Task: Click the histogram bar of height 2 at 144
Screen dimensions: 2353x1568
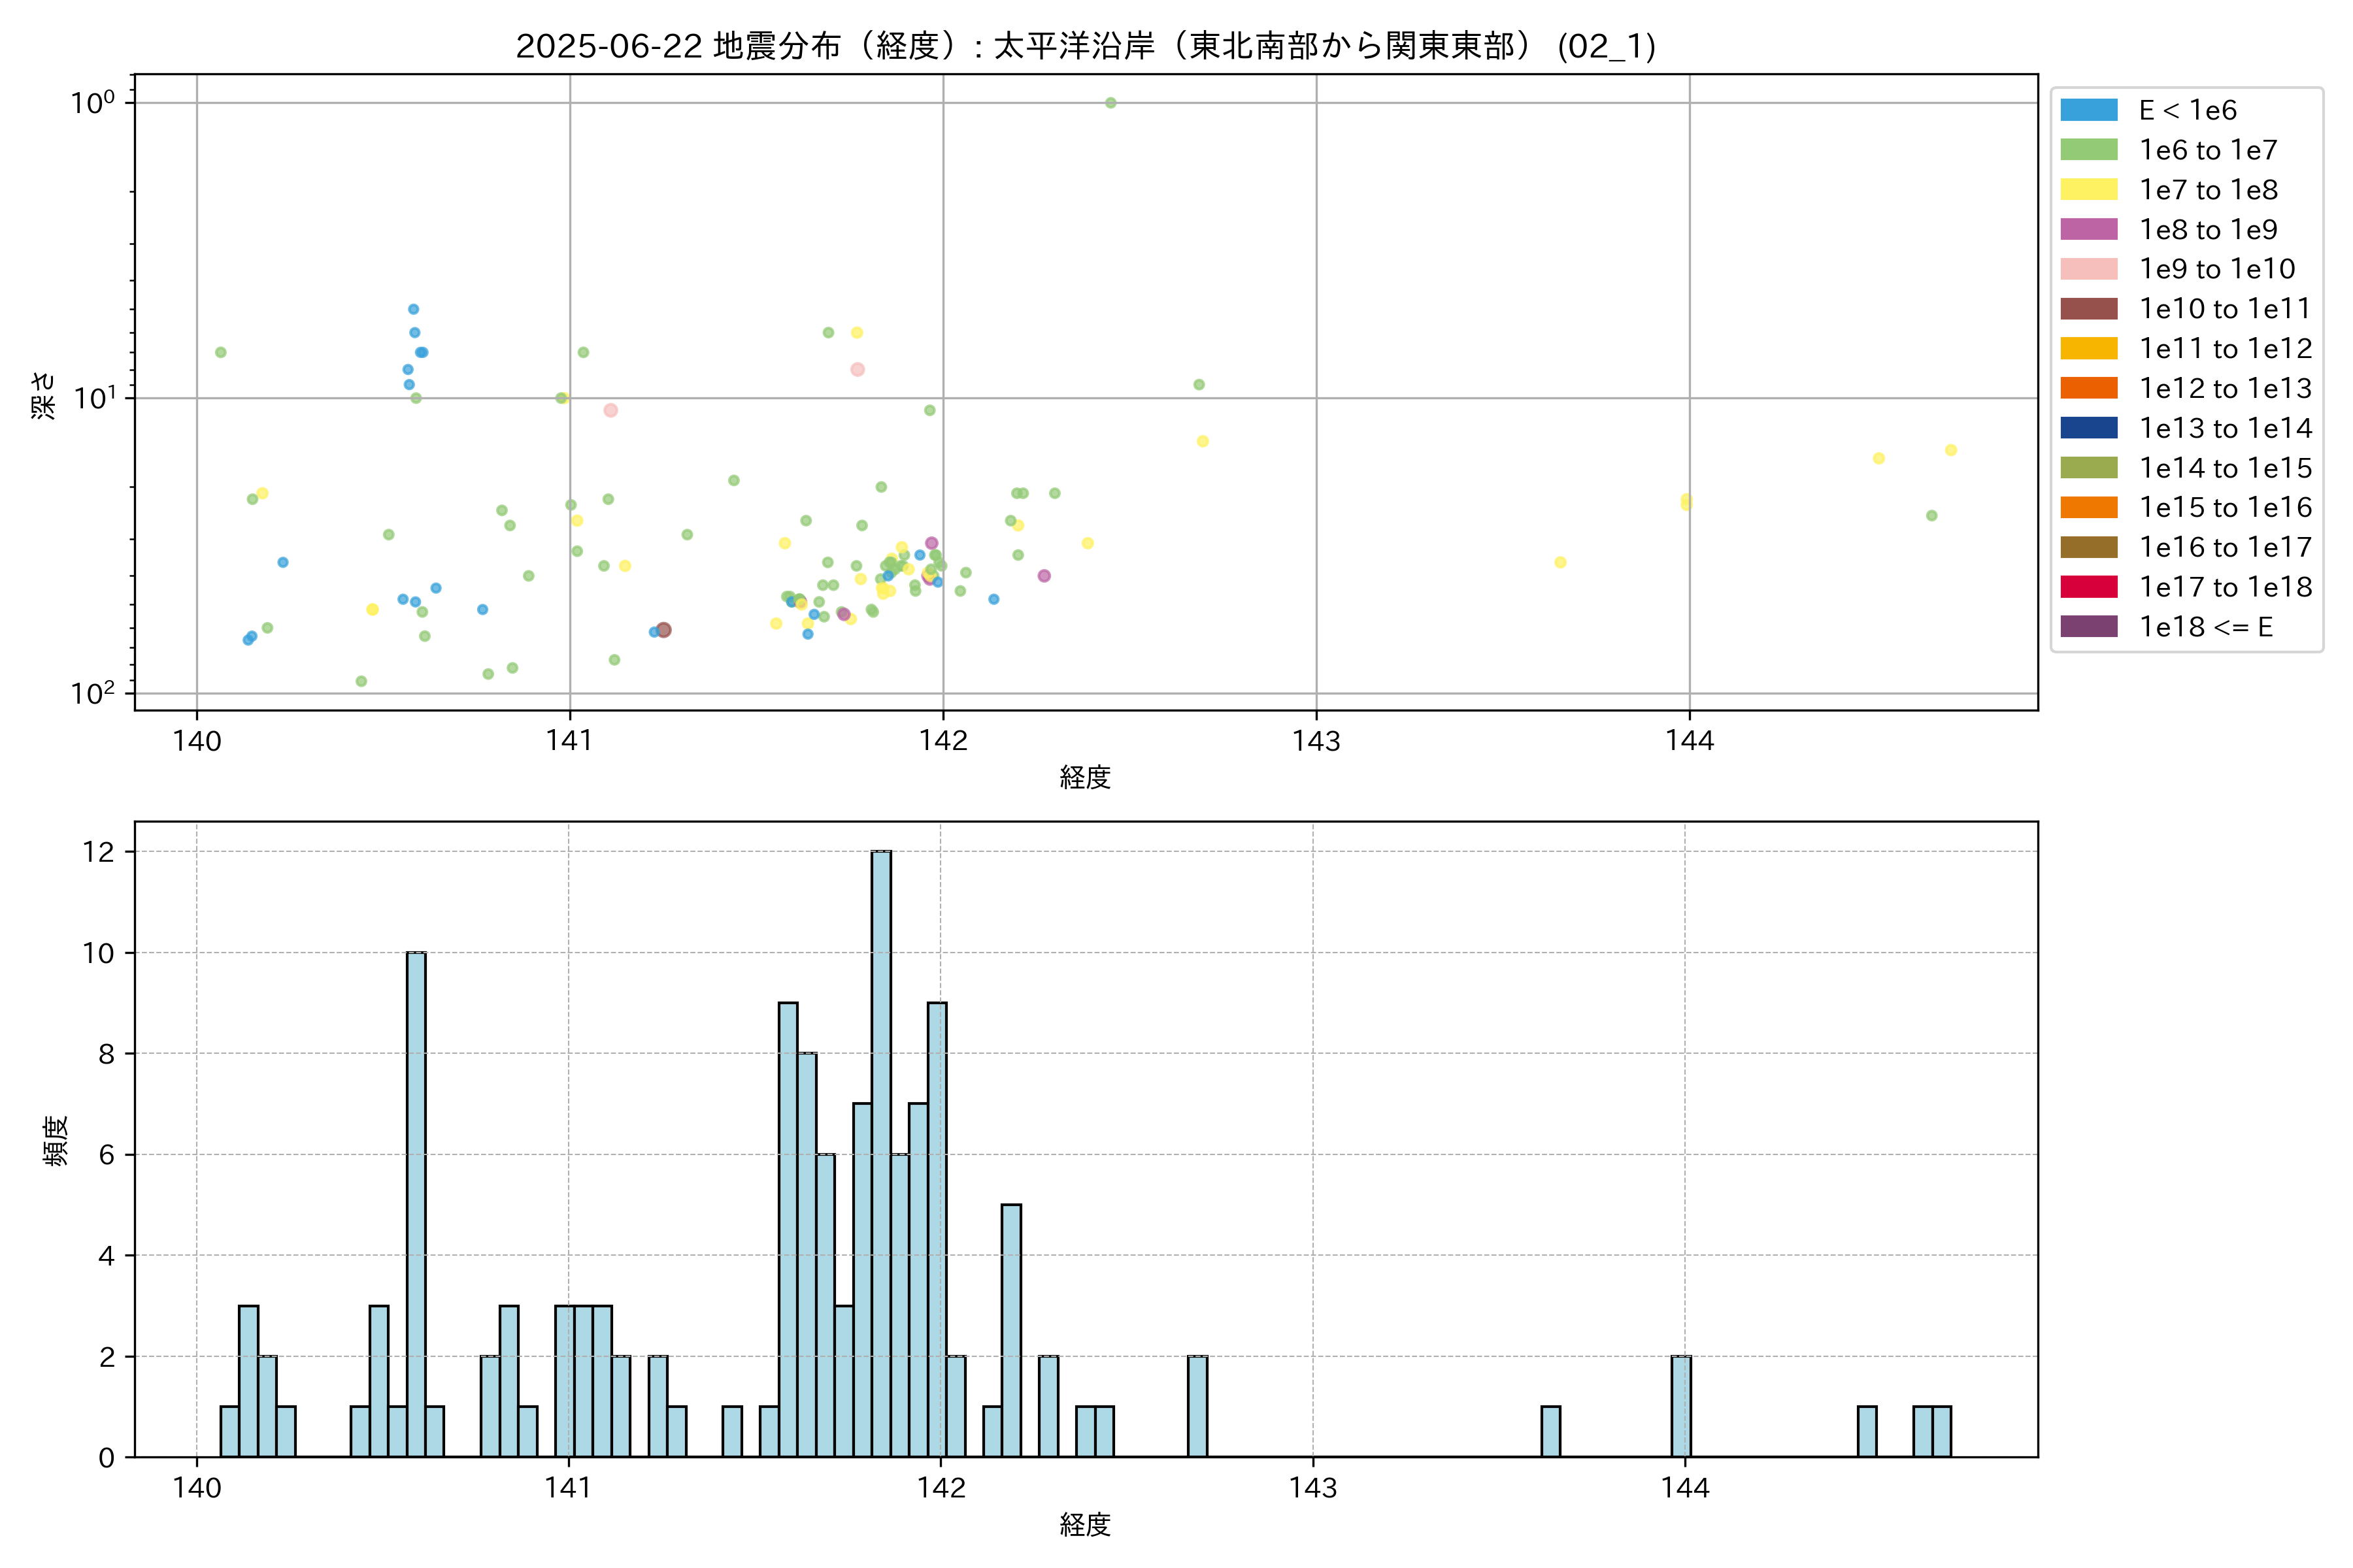Action: point(1680,1405)
